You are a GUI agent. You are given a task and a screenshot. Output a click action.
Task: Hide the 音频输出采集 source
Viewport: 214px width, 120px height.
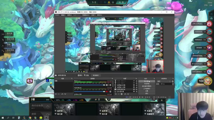click(134, 85)
